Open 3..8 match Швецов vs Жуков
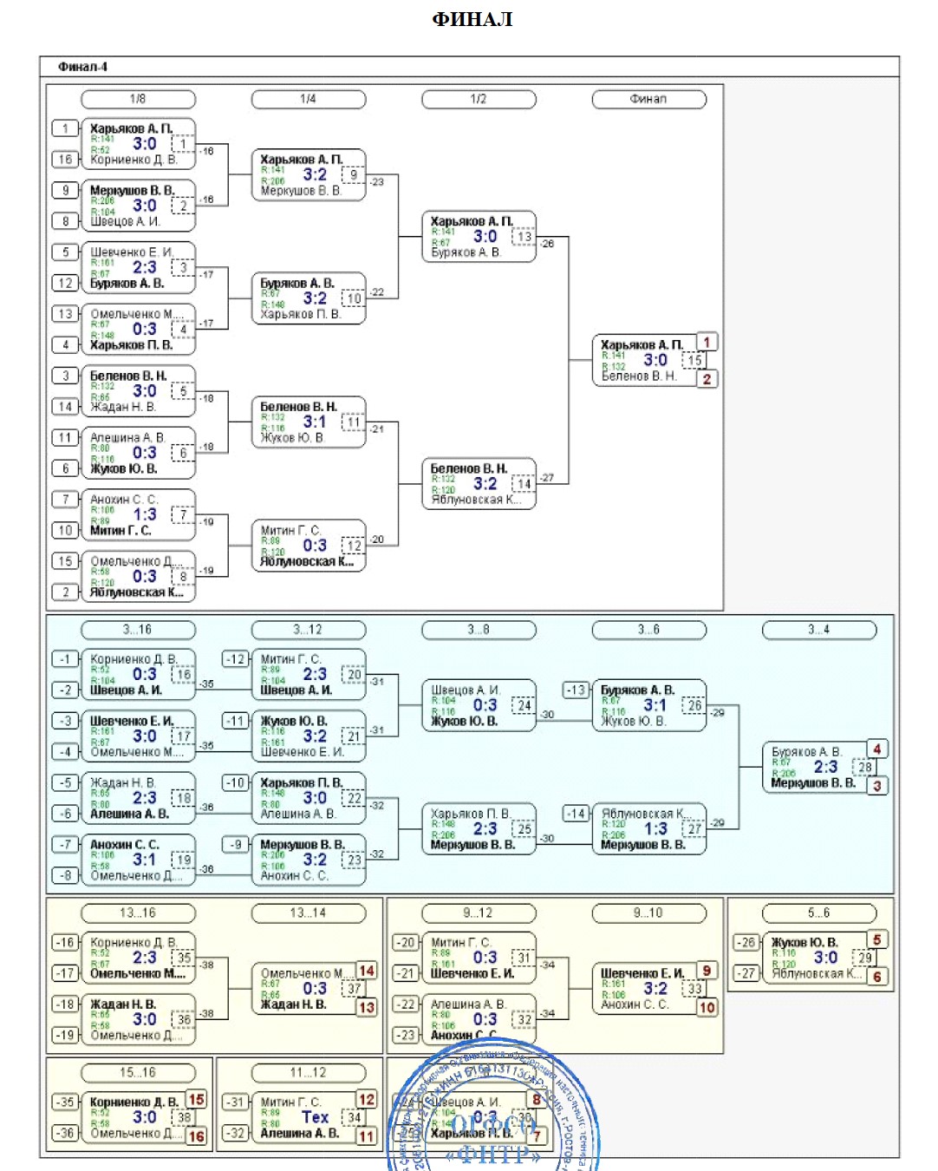The width and height of the screenshot is (938, 1171). tap(479, 706)
